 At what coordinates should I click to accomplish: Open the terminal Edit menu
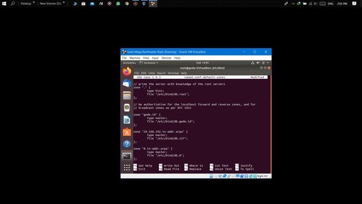144,73
